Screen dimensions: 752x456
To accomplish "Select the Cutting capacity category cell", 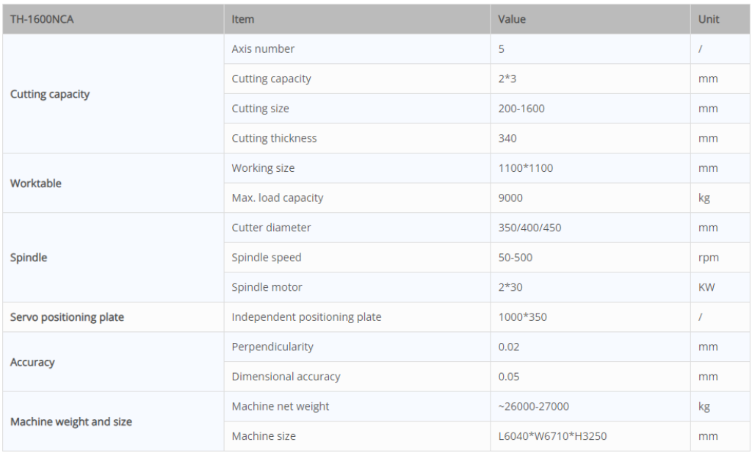I will pos(50,94).
